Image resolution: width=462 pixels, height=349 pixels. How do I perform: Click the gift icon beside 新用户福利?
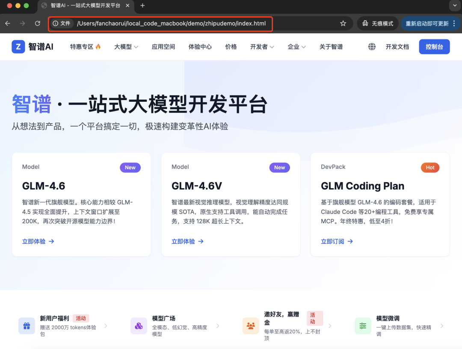[x=27, y=325]
